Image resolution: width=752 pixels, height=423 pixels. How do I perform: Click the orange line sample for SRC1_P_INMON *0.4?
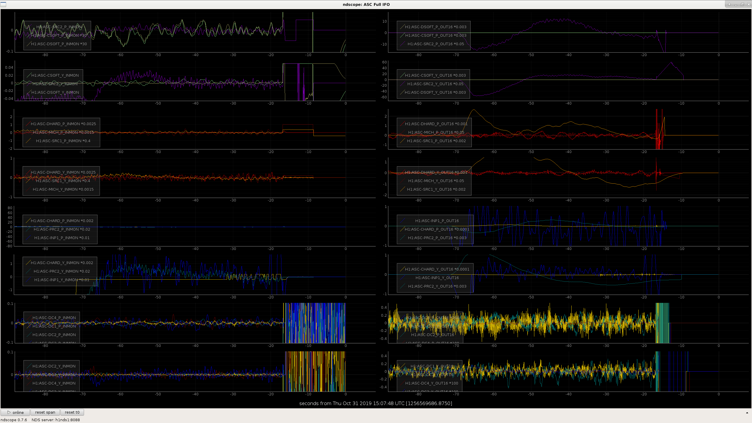coord(28,141)
